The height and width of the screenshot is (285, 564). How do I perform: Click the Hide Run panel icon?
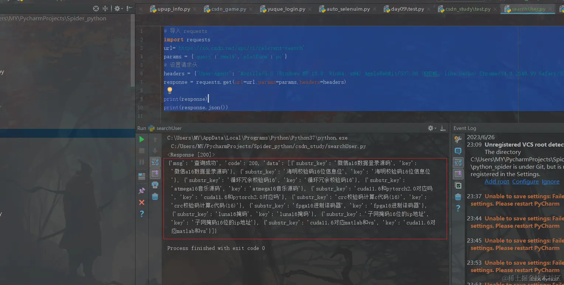pos(443,128)
